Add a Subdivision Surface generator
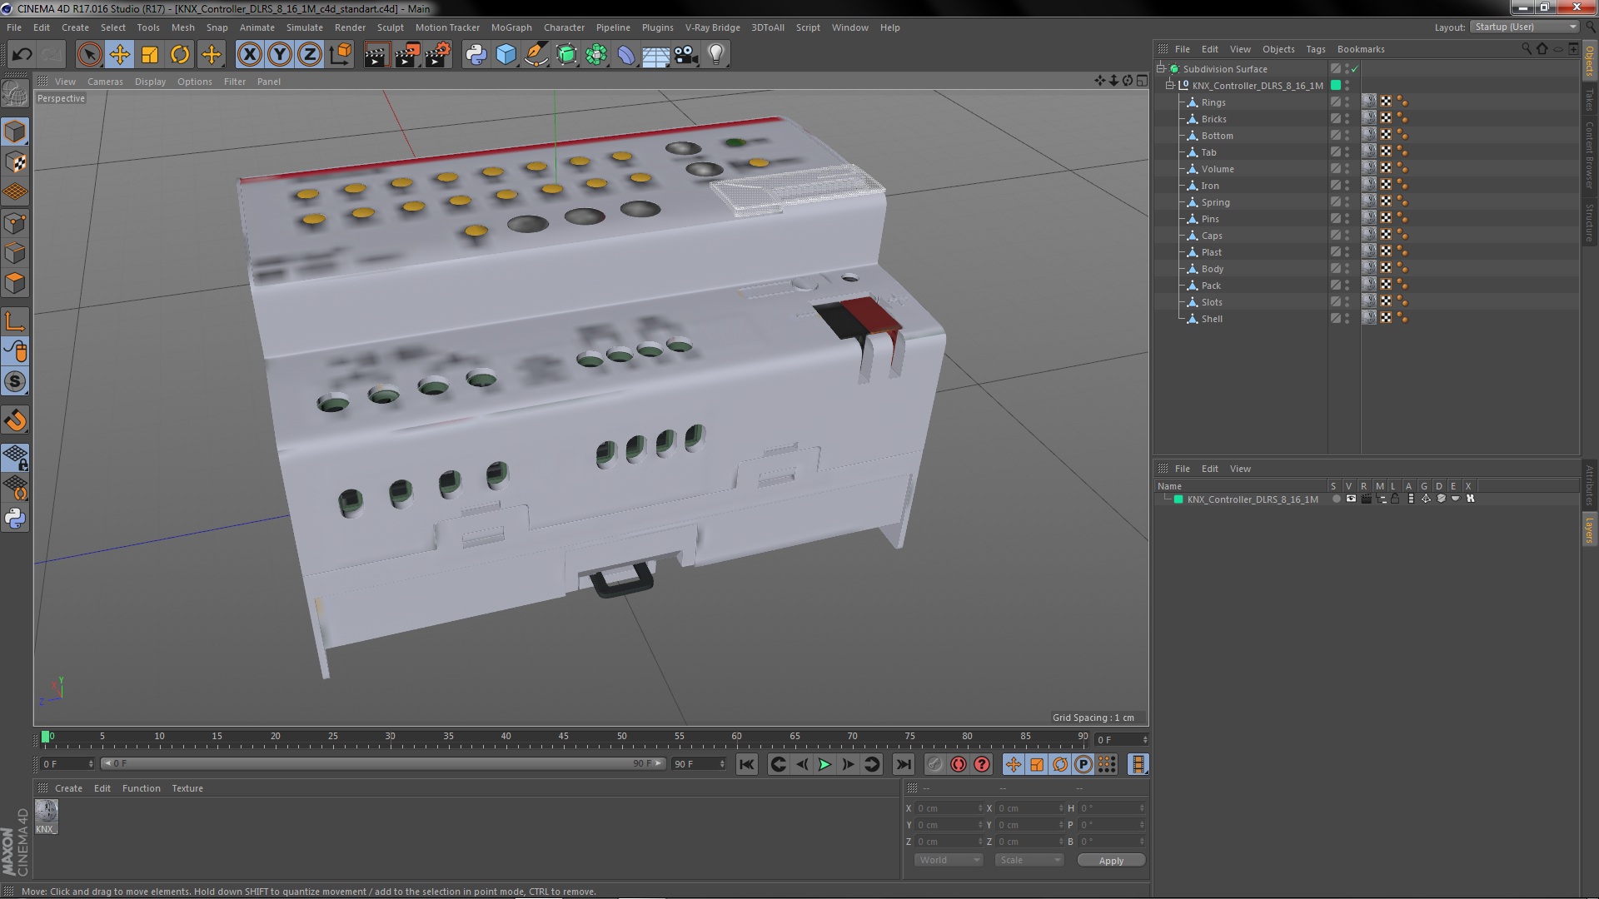Image resolution: width=1599 pixels, height=899 pixels. 566,55
